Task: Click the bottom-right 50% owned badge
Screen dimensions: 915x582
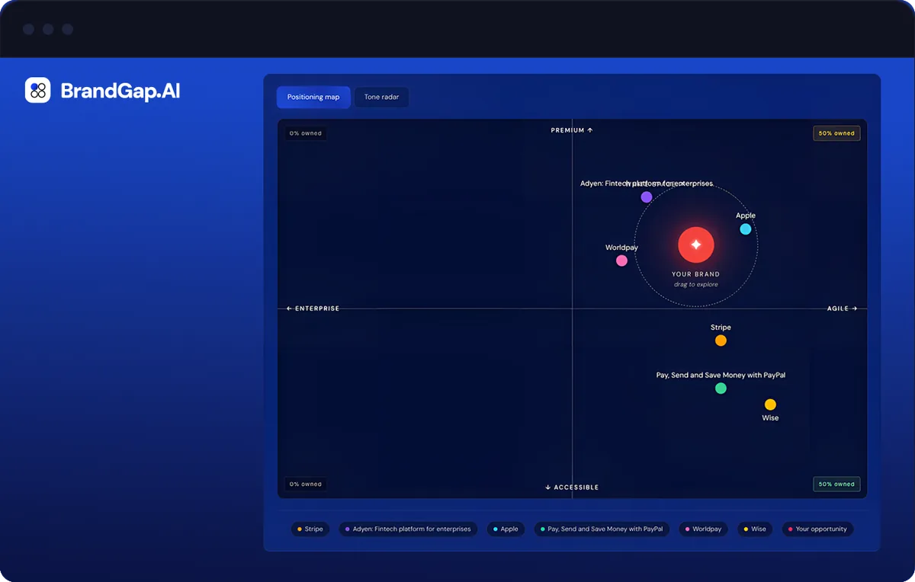Action: [836, 484]
